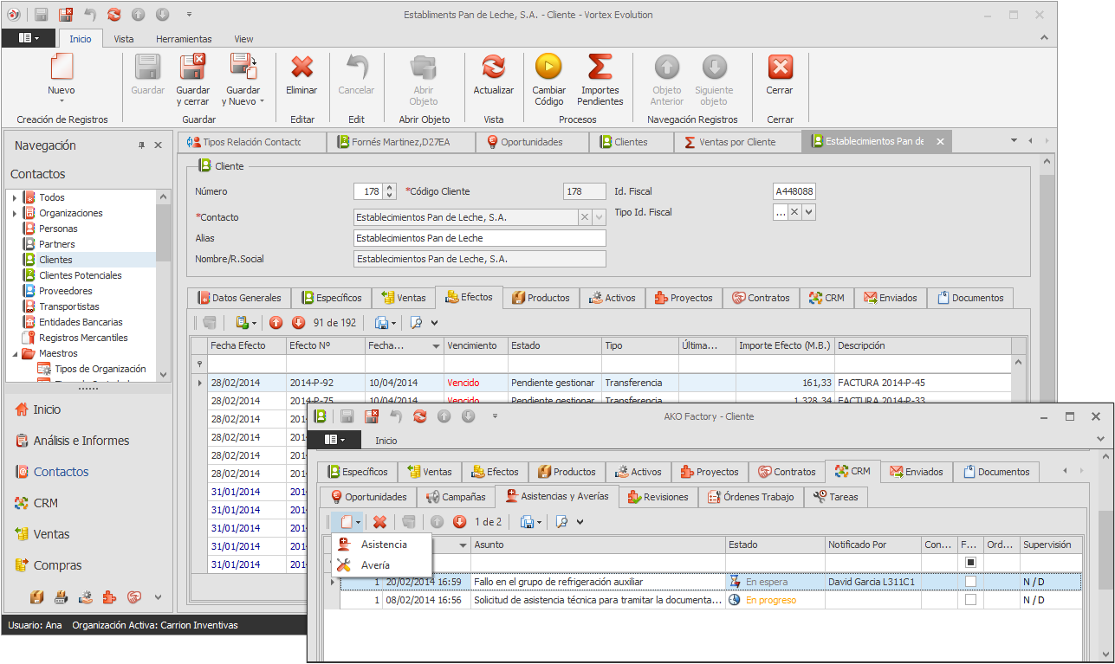This screenshot has height=664, width=1115.
Task: Open the Oportunidades document tab
Action: pos(531,142)
